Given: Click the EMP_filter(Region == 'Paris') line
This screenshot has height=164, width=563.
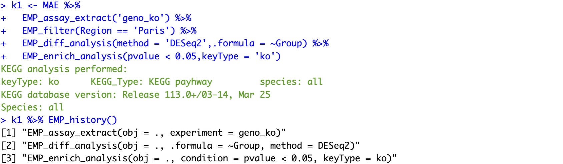Looking at the screenshot, I should pyautogui.click(x=109, y=31).
